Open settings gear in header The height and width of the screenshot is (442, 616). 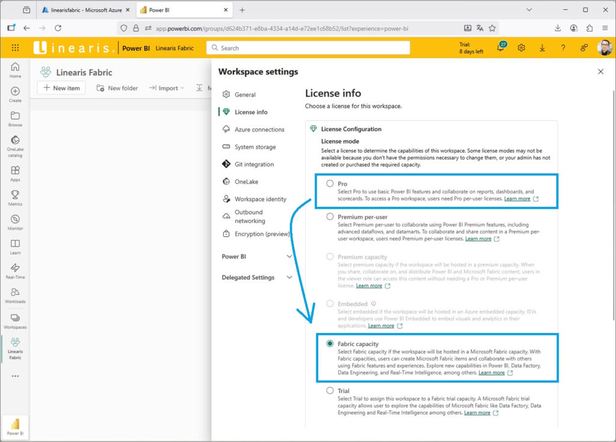[522, 47]
